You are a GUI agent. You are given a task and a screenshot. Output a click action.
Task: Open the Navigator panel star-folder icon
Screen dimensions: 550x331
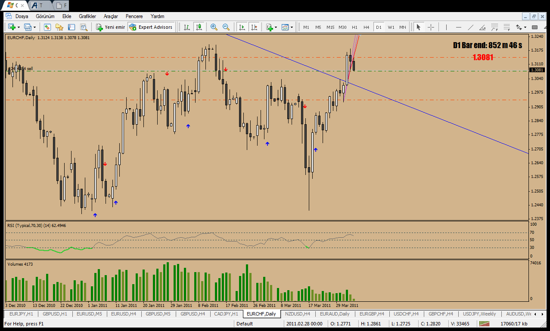(x=59, y=27)
